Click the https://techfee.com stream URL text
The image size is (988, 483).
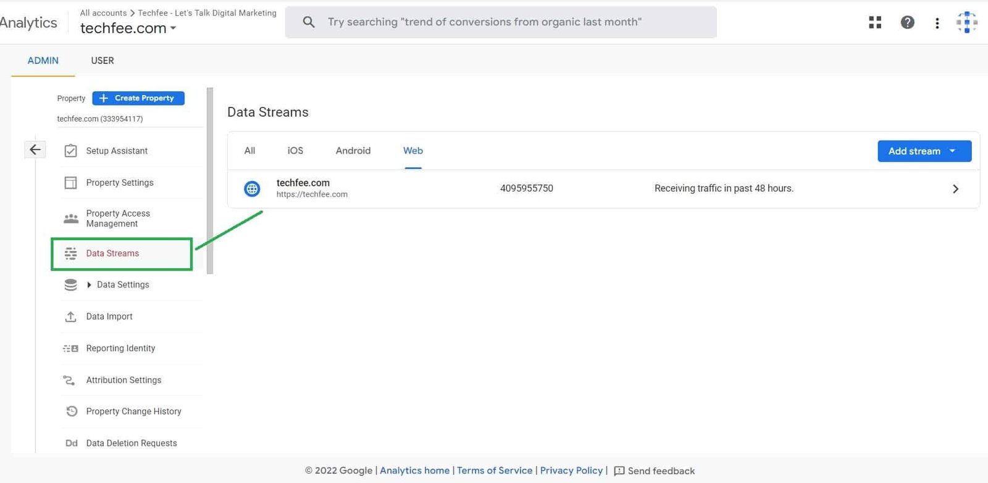[312, 194]
